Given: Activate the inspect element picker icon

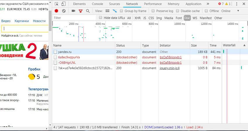Looking at the screenshot, I should [x=56, y=4].
